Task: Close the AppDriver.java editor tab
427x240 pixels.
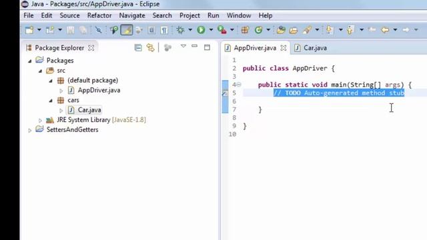Action: click(284, 48)
